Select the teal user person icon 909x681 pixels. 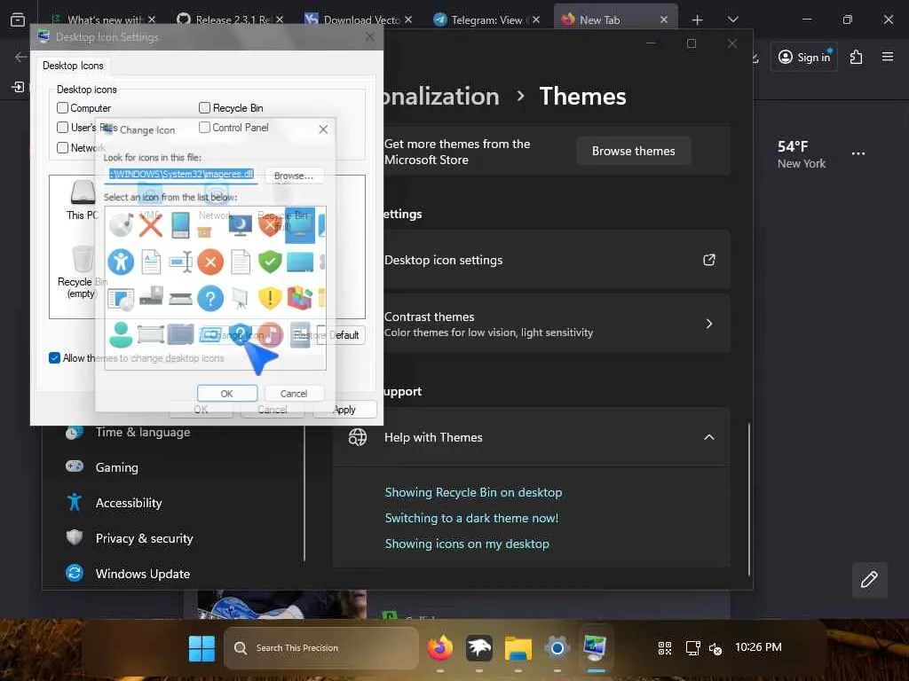pos(121,334)
